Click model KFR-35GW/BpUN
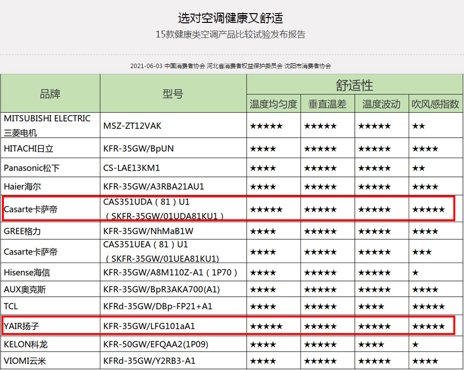 138,148
